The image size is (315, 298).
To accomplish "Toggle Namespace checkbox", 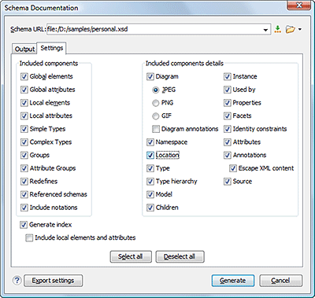I will (150, 142).
